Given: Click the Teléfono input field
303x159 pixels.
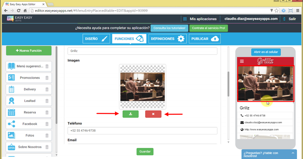Looking at the screenshot, I should (142, 131).
